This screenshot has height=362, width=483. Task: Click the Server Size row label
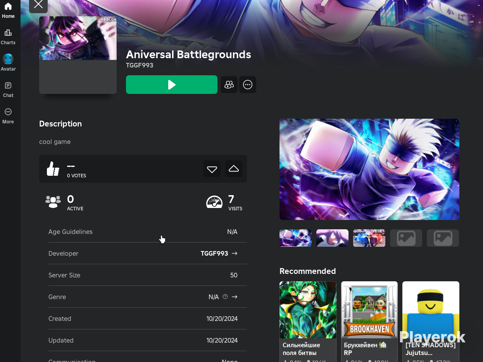(64, 275)
